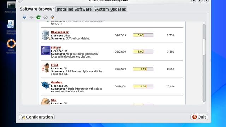Open the Eric4 link
Viewport: 226px width, 127px height.
(x=54, y=65)
